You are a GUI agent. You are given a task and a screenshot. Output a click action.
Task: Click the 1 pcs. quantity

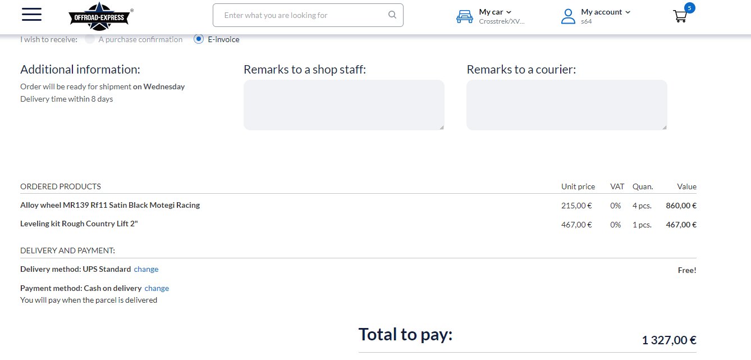[x=642, y=225]
